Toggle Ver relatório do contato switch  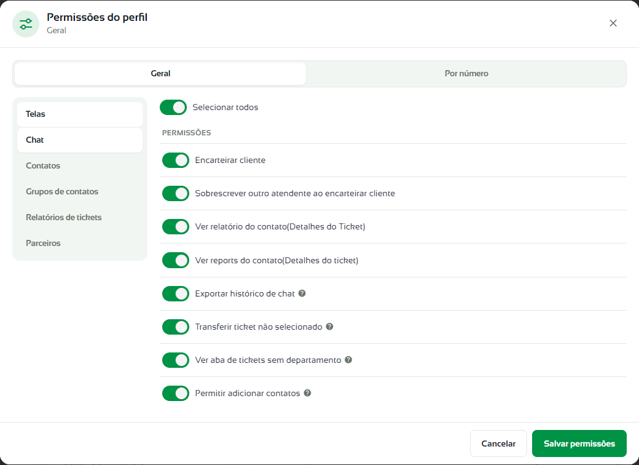coord(176,227)
